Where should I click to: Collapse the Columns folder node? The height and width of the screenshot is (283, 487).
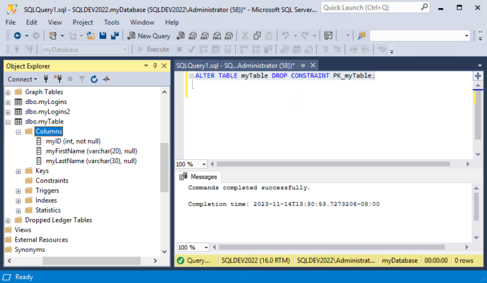18,132
